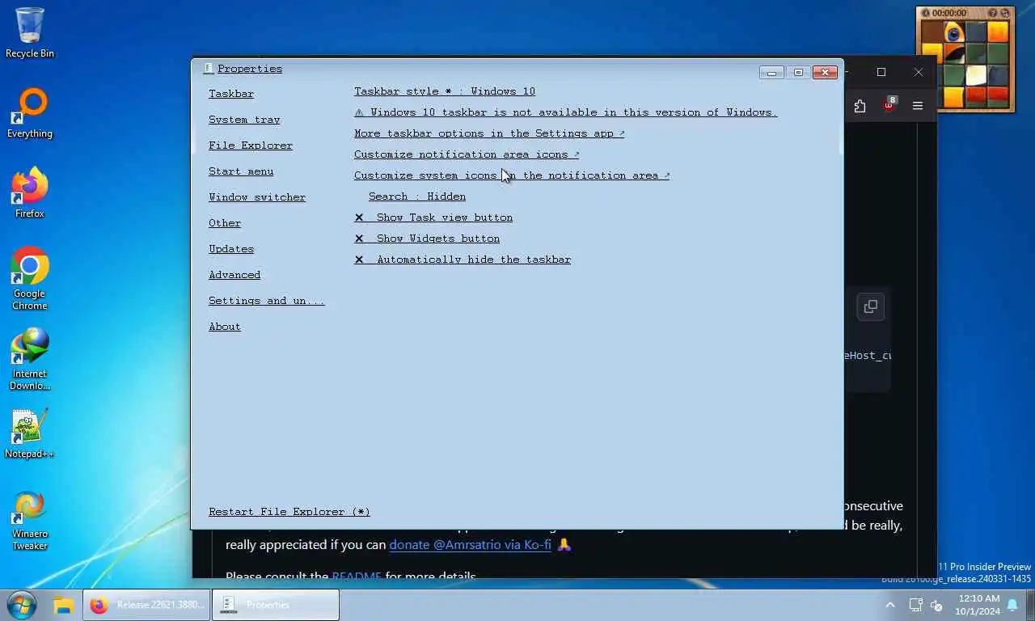This screenshot has width=1035, height=621.
Task: Select the Other settings section
Action: pos(225,223)
